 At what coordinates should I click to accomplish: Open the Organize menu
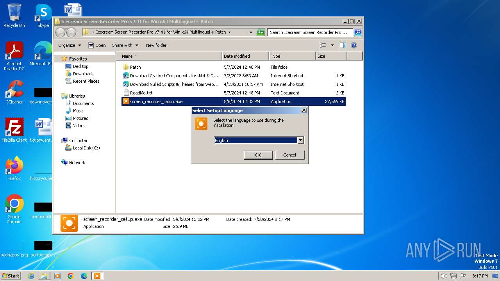pyautogui.click(x=70, y=45)
